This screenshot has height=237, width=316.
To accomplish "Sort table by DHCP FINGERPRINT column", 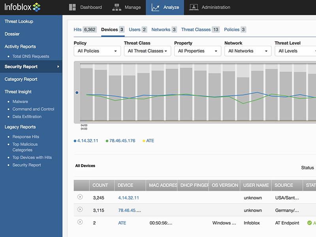I will (193, 185).
